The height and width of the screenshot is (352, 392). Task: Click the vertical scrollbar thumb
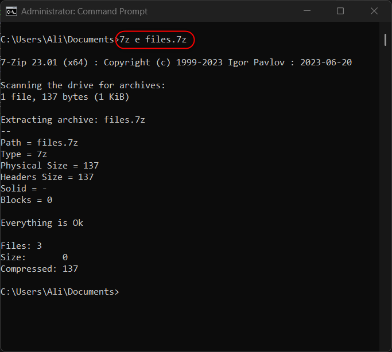[x=386, y=39]
